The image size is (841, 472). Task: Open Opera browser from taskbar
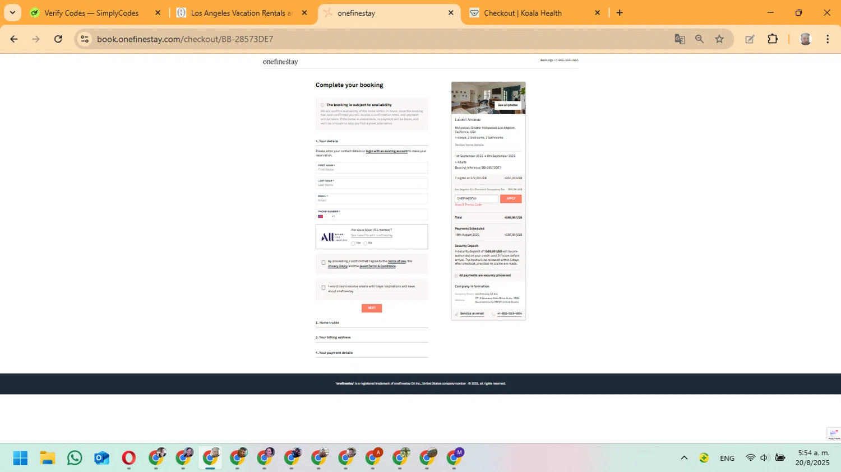129,458
